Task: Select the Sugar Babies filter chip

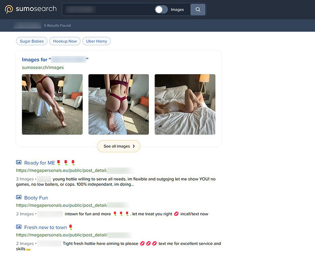Action: tap(31, 41)
